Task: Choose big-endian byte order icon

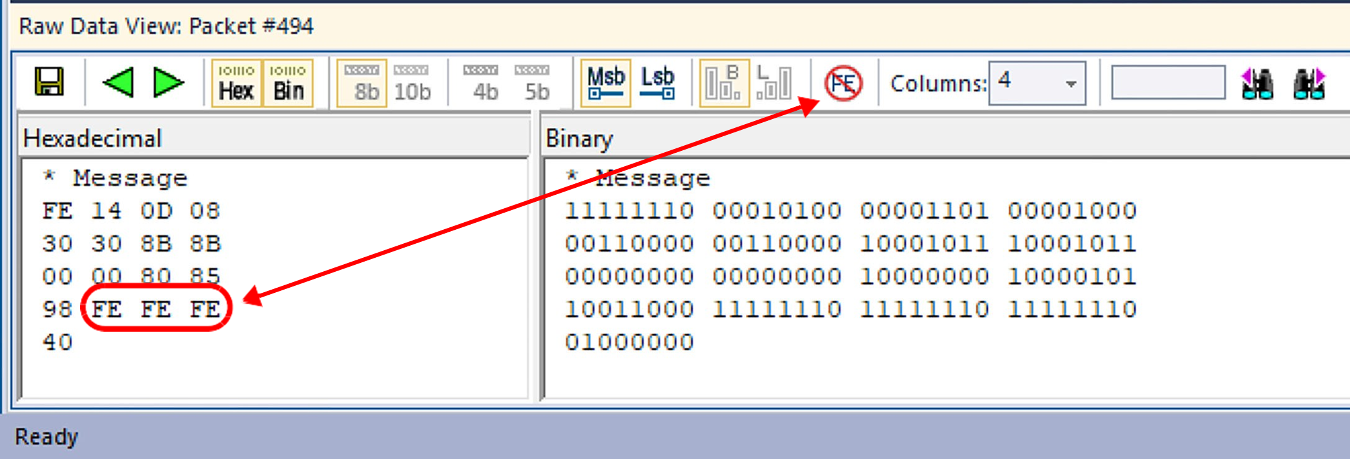Action: [724, 83]
